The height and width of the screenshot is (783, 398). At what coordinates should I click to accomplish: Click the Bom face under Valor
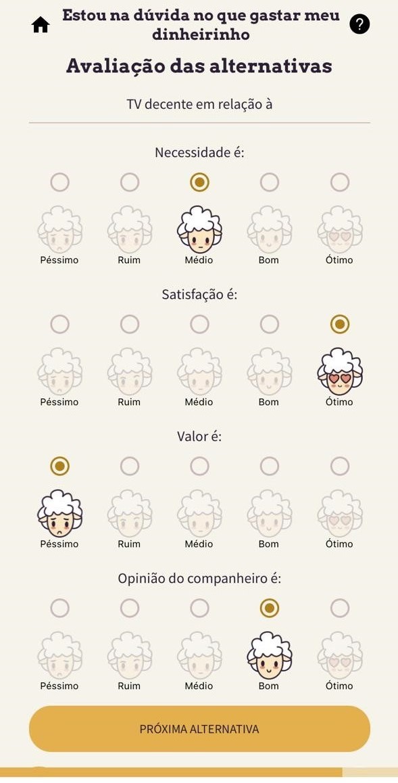click(x=270, y=513)
